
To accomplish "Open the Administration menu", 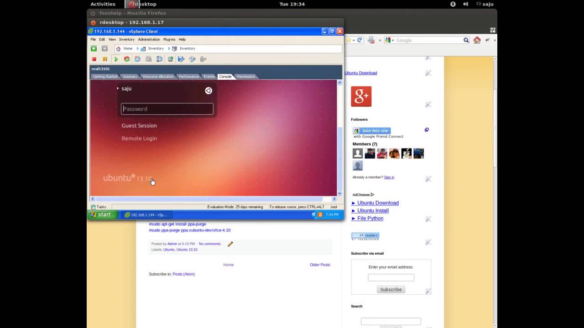I will click(149, 40).
